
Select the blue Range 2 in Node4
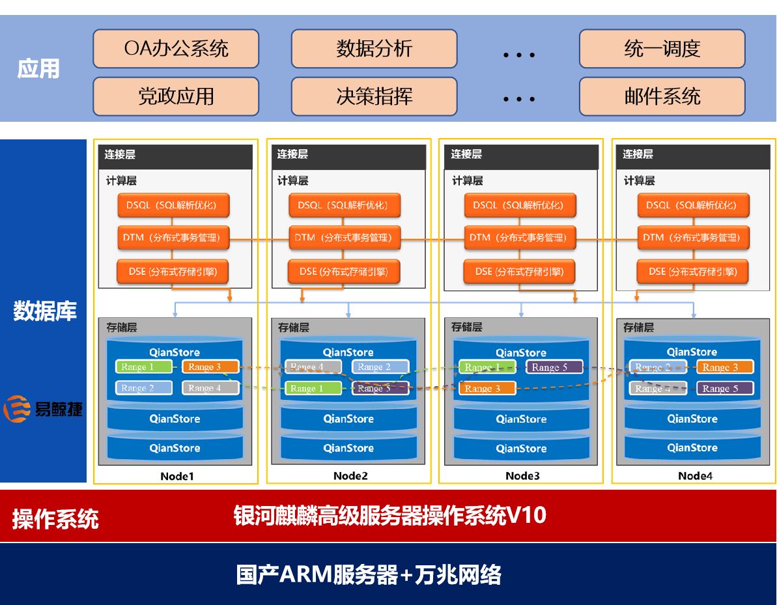click(x=658, y=367)
